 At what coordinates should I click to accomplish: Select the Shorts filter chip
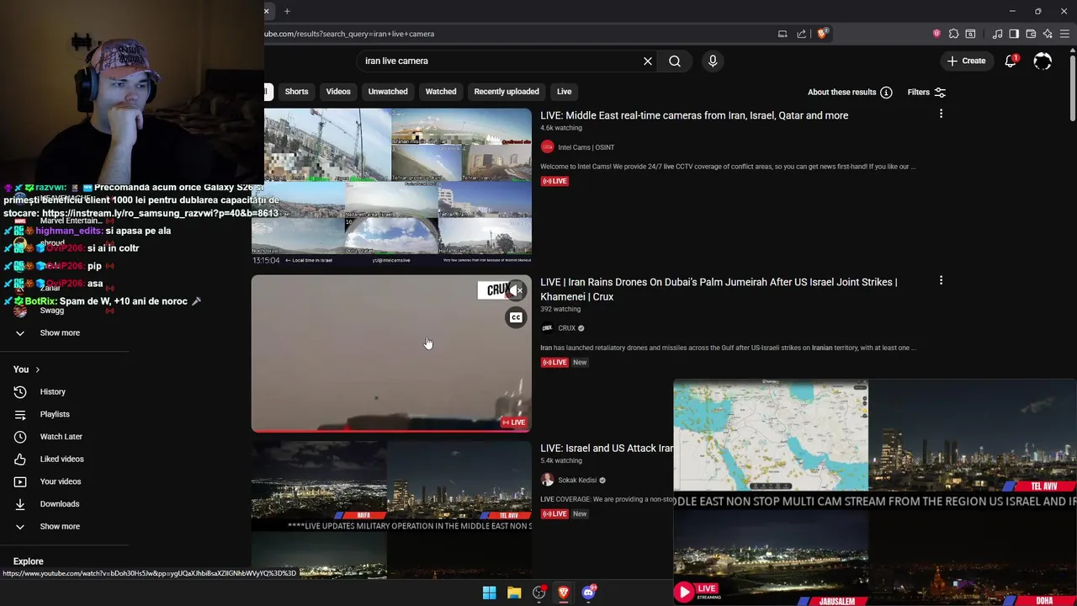click(296, 92)
